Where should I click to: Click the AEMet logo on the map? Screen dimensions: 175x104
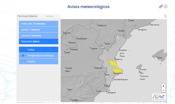click(159, 97)
